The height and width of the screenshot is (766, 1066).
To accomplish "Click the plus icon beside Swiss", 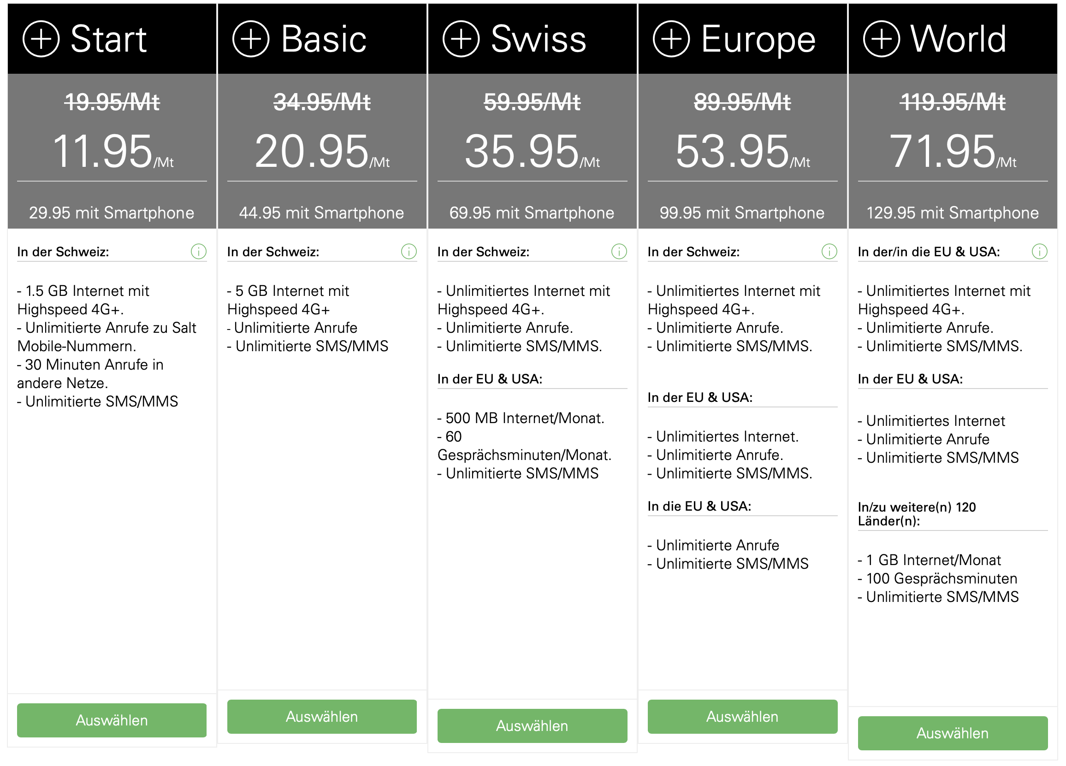I will coord(461,39).
